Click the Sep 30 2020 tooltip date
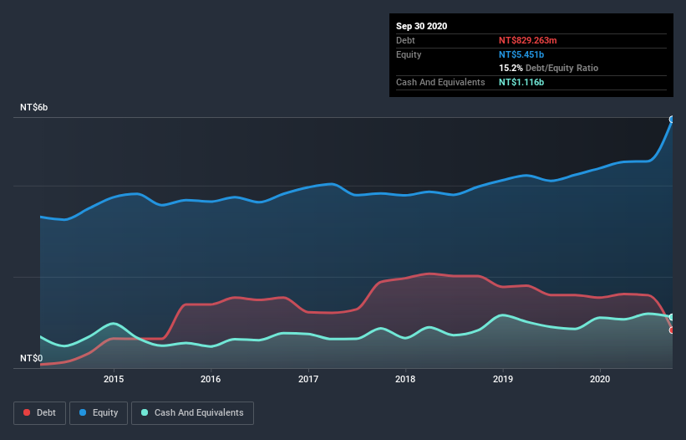Viewport: 686px width, 440px height. coord(421,26)
